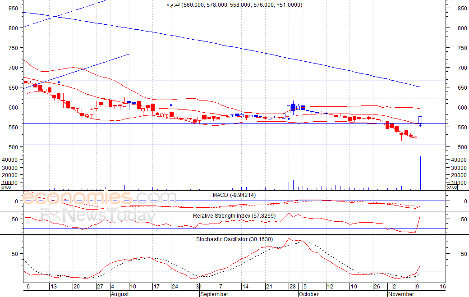Screen dimensions: 469x297
Task: Click the 750 label on left price axis
Action: coord(13,48)
